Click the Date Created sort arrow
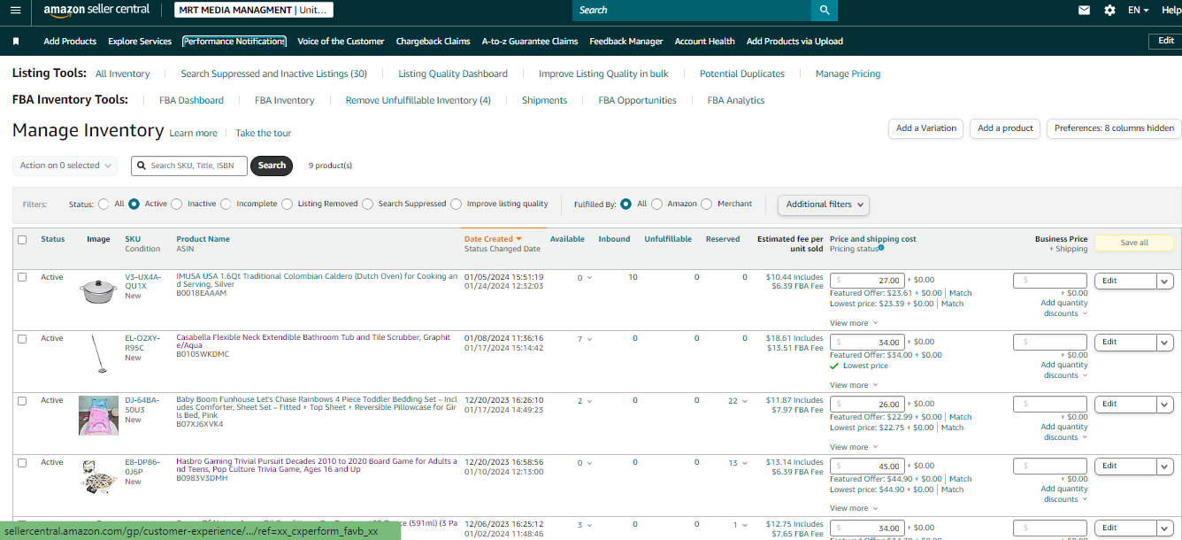Viewport: 1182px width, 540px height. click(519, 238)
